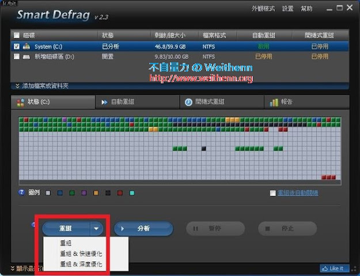Click the thumbs-up Like it icon
The image size is (360, 276).
[325, 268]
